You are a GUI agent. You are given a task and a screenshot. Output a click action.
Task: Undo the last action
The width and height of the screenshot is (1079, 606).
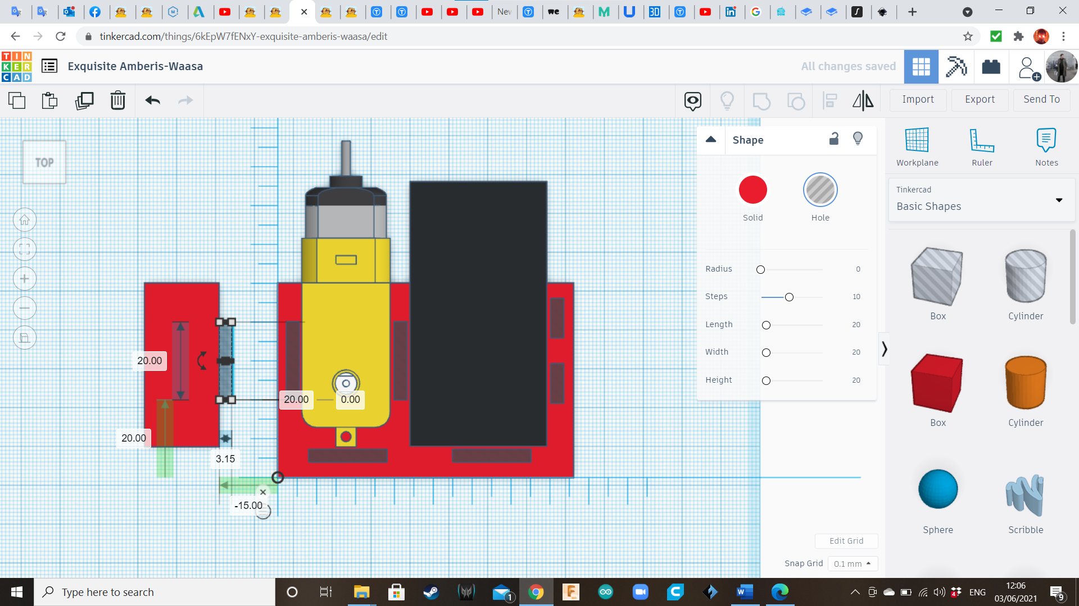[x=151, y=100]
